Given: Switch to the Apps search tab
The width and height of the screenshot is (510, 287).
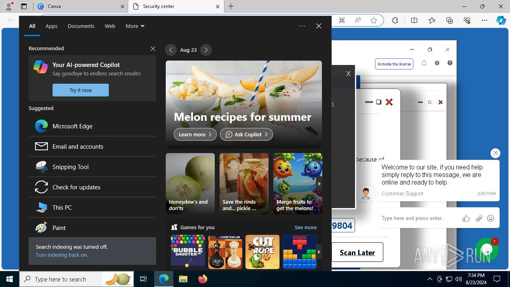Looking at the screenshot, I should click(51, 26).
